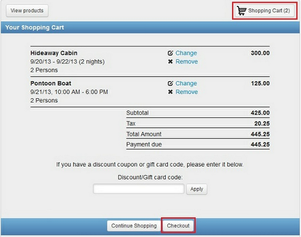Remove Hideaway Cabin from cart
301x237 pixels.
[186, 62]
